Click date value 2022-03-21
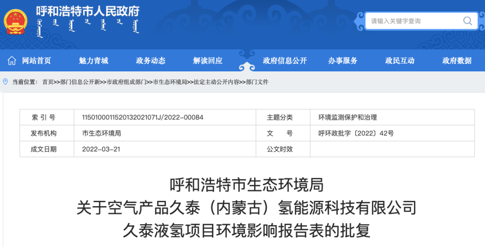This screenshot has width=485, height=247. [101, 149]
